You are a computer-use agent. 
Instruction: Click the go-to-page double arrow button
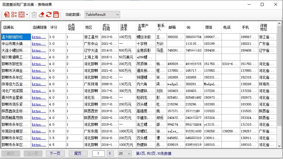pos(110,153)
